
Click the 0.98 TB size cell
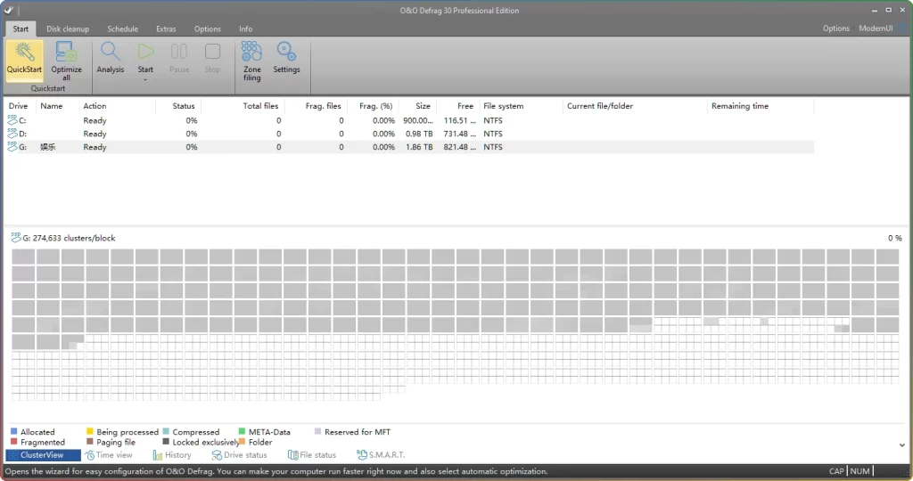coord(419,134)
